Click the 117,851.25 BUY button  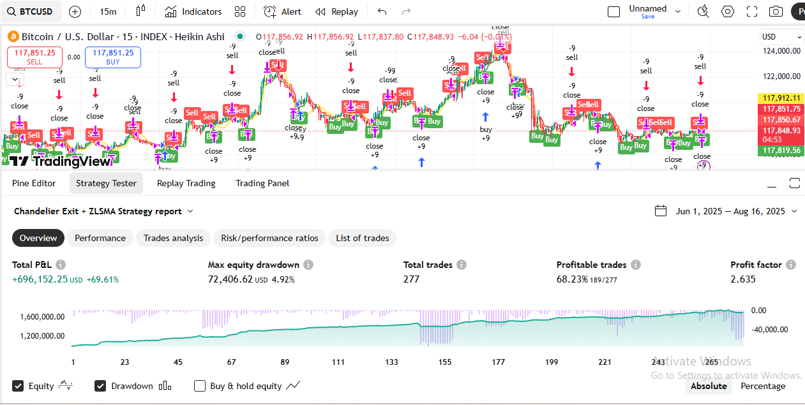pyautogui.click(x=113, y=57)
